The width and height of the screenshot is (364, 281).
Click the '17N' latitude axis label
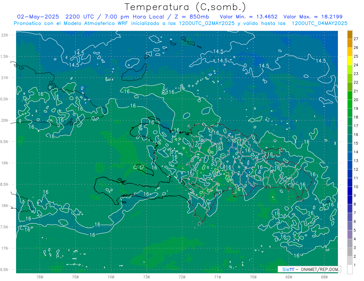(x=5, y=248)
